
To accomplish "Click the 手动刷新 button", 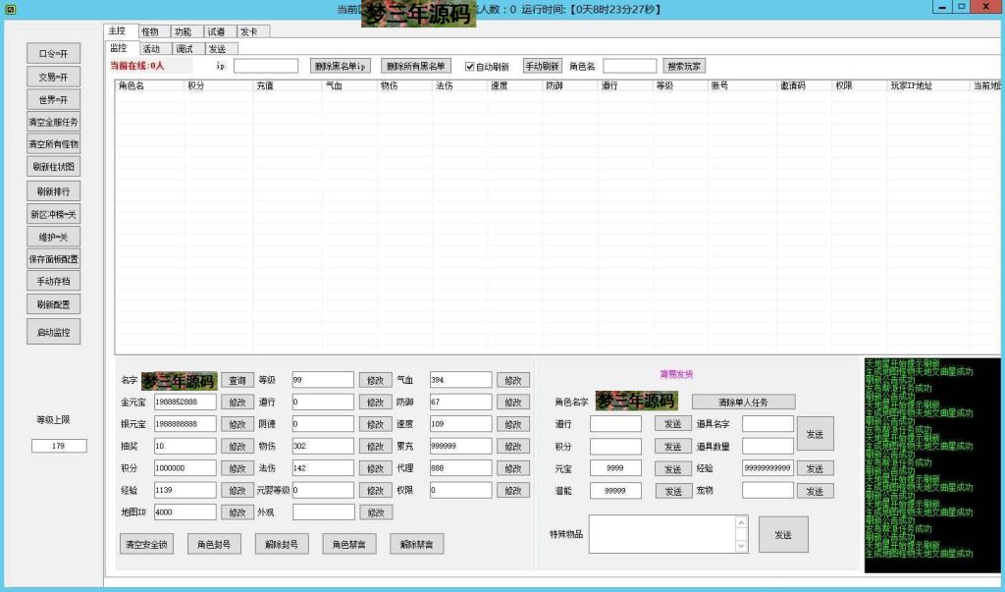I will 542,66.
